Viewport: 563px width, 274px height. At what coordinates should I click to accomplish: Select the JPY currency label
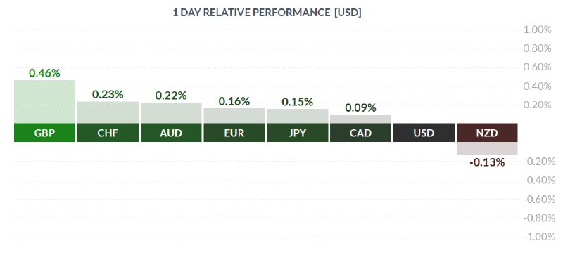[x=297, y=133]
